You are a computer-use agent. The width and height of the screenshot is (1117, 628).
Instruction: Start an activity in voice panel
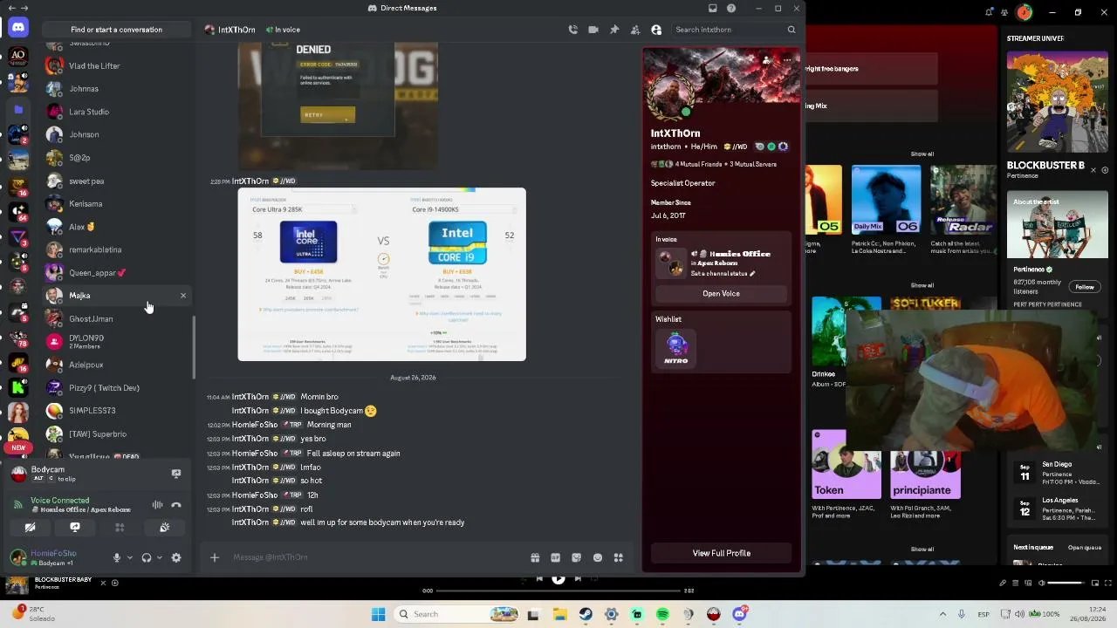120,528
